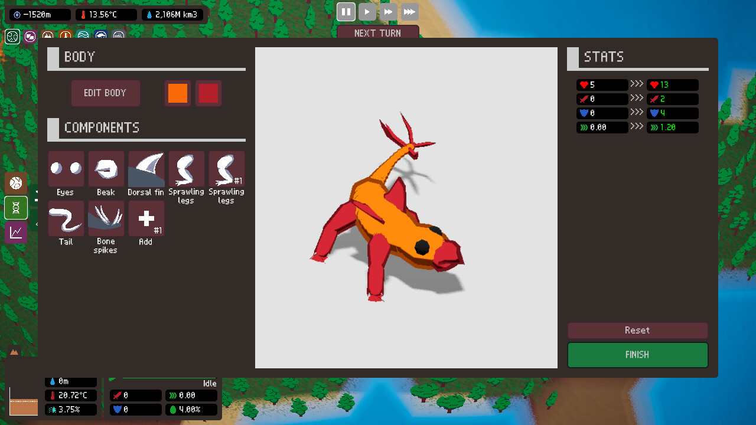Pause the game simulation
This screenshot has height=425, width=756.
click(x=346, y=12)
